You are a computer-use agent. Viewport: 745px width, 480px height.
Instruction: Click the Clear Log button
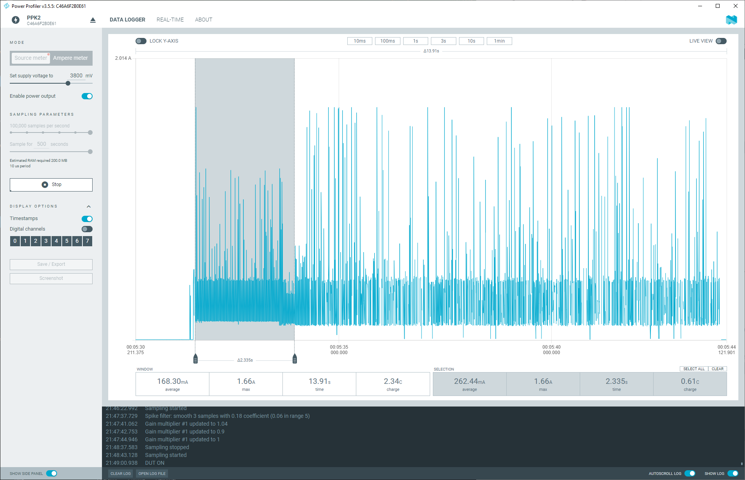[x=120, y=473]
